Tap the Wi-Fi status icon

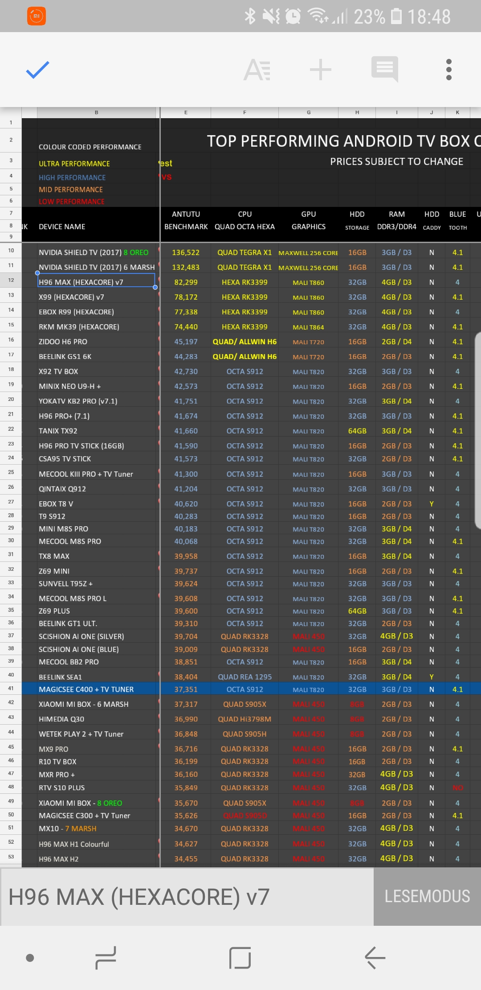point(318,16)
